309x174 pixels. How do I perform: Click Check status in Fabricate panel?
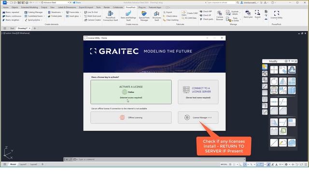coord(170,16)
